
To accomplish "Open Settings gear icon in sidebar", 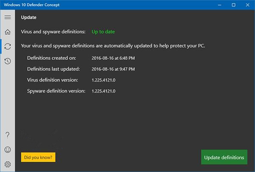I will [8, 164].
